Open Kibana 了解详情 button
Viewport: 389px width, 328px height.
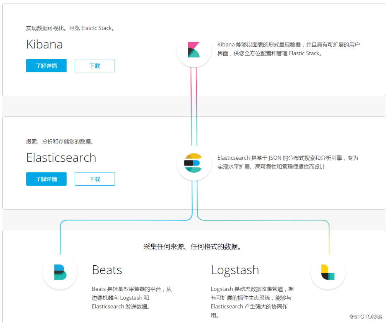[46, 66]
